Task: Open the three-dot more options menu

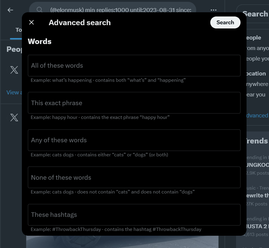Action: pyautogui.click(x=213, y=10)
